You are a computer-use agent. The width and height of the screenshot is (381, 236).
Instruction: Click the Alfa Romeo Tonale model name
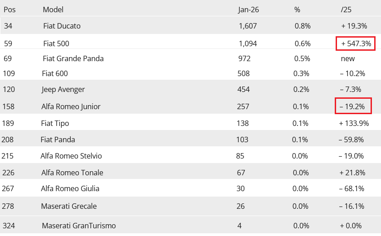tap(72, 173)
